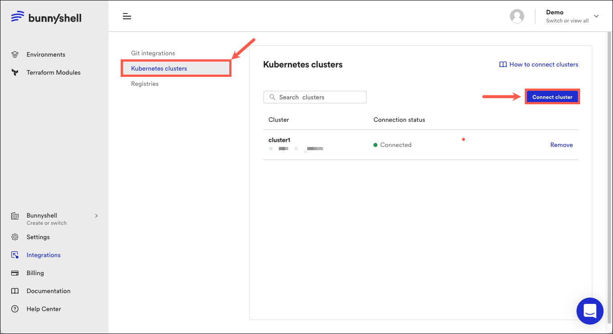The width and height of the screenshot is (613, 334).
Task: Remove cluster1 via Remove link
Action: coord(562,145)
